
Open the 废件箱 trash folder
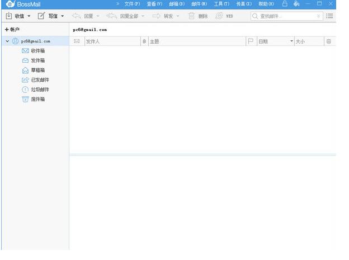[37, 99]
